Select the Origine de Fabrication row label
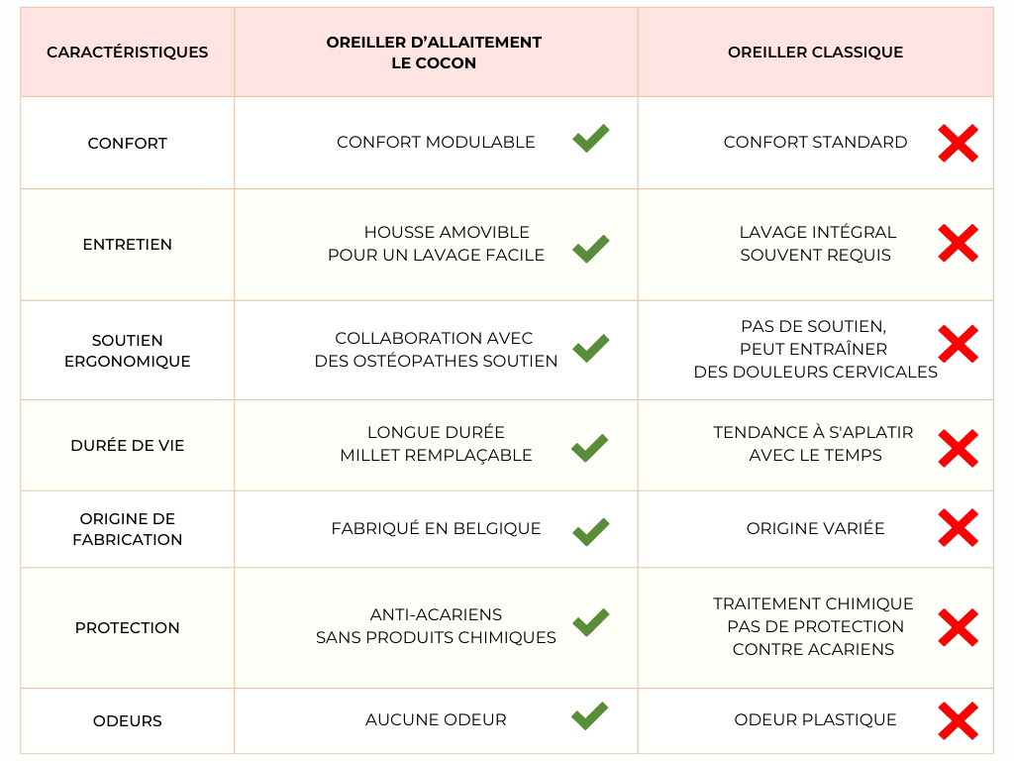The height and width of the screenshot is (761, 1014). (x=128, y=529)
